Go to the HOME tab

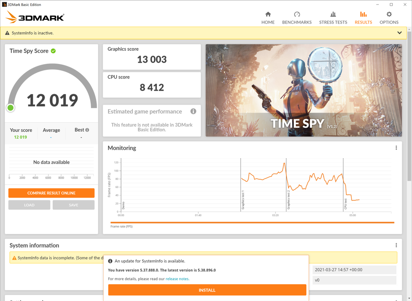(x=268, y=18)
